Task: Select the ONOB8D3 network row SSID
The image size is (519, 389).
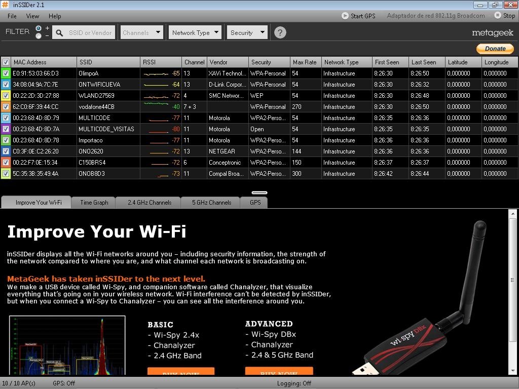Action: (x=92, y=174)
